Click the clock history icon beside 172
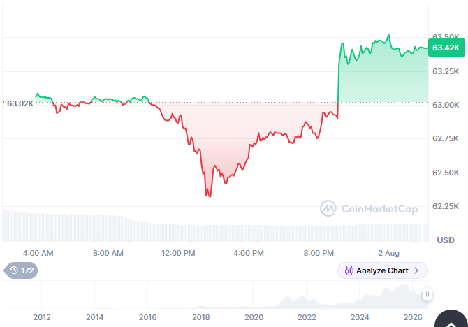The width and height of the screenshot is (468, 327). pos(14,270)
